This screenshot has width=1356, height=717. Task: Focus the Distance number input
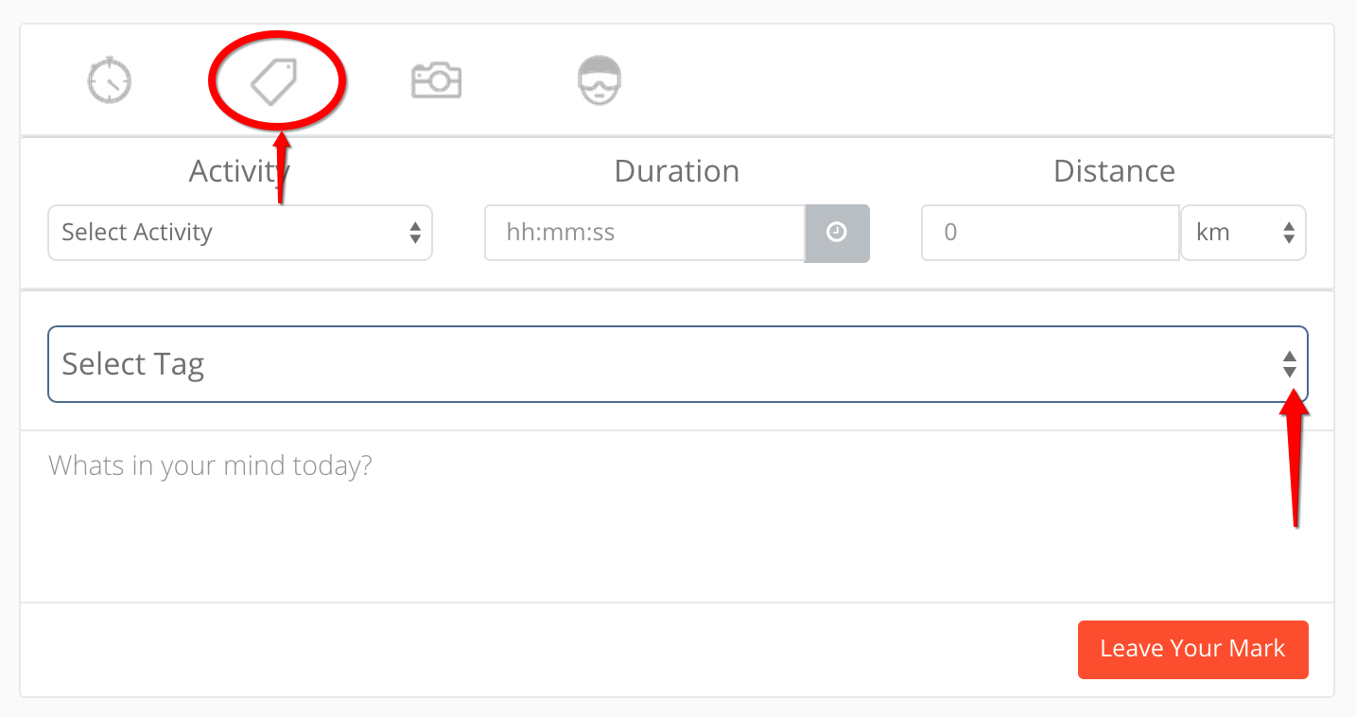[1050, 233]
